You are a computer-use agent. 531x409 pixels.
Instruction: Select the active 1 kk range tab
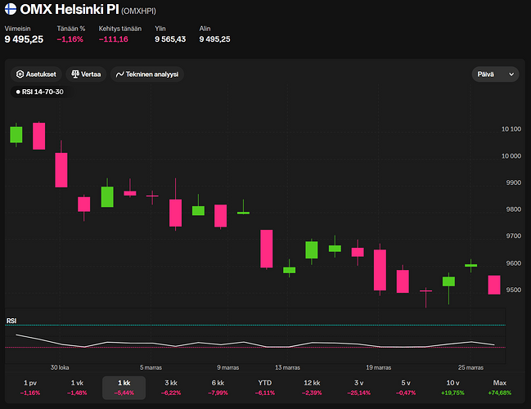124,387
